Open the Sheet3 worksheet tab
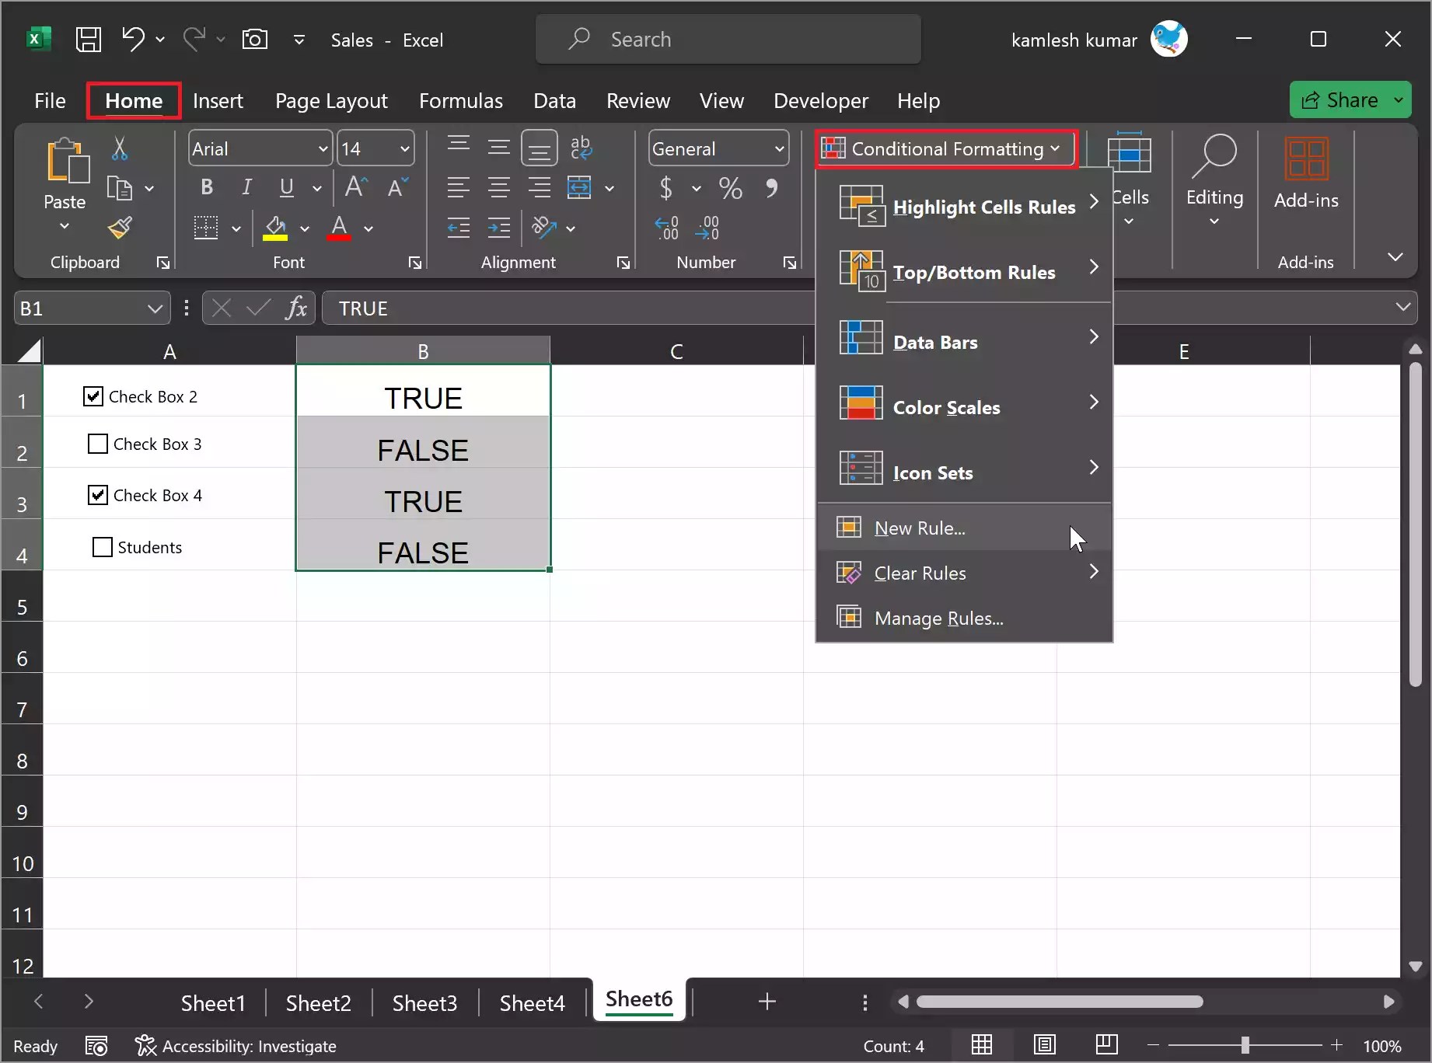This screenshot has height=1063, width=1432. [424, 1002]
